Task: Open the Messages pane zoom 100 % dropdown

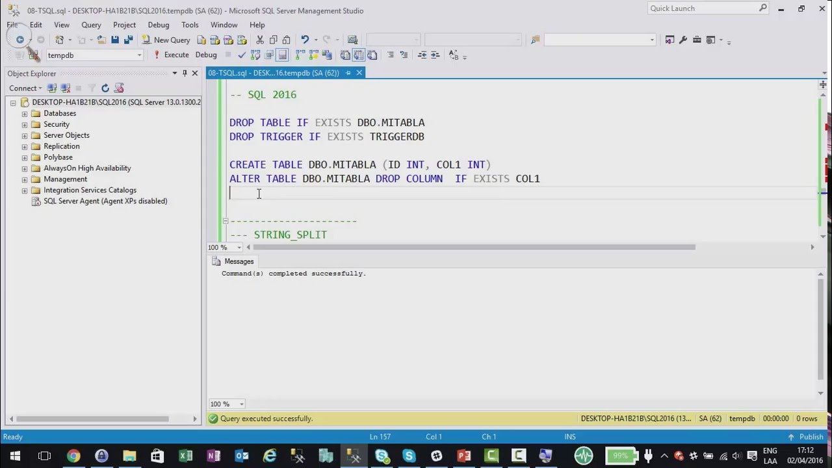Action: tap(242, 404)
